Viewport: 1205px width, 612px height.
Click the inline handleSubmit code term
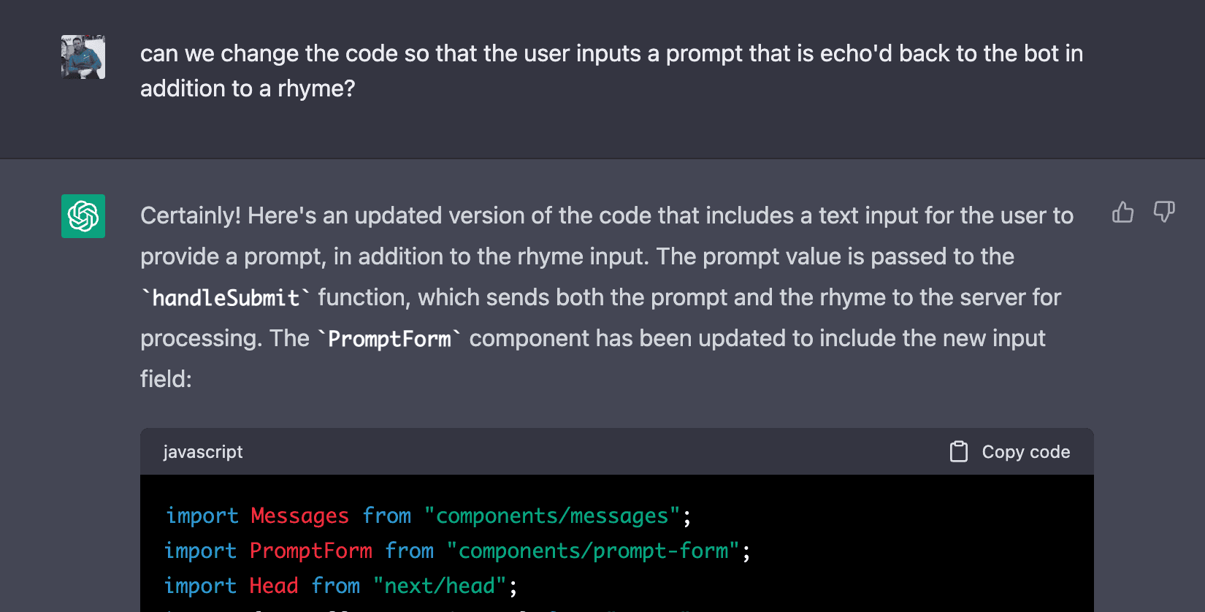tap(226, 298)
